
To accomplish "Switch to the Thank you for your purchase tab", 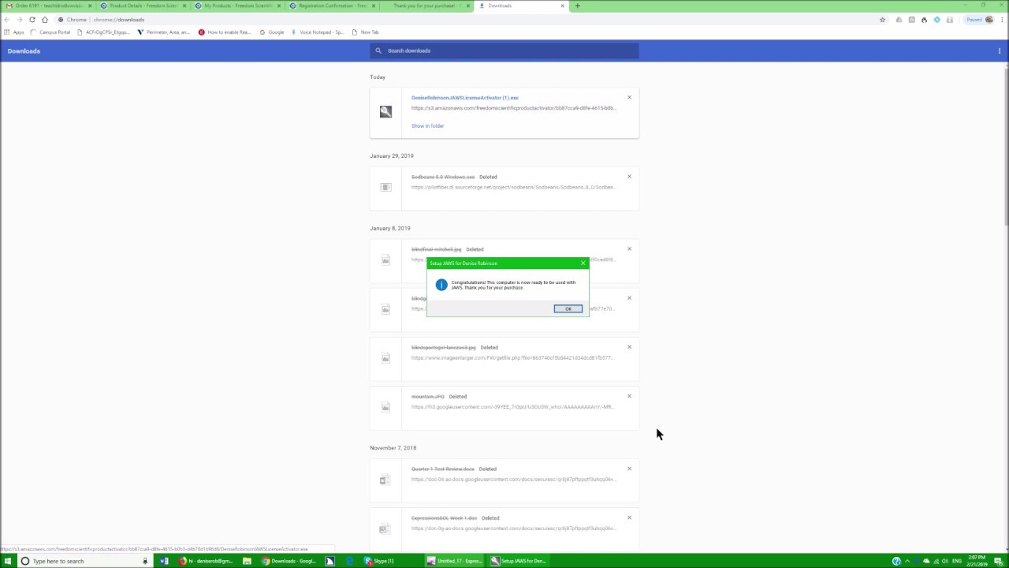I will click(x=426, y=6).
